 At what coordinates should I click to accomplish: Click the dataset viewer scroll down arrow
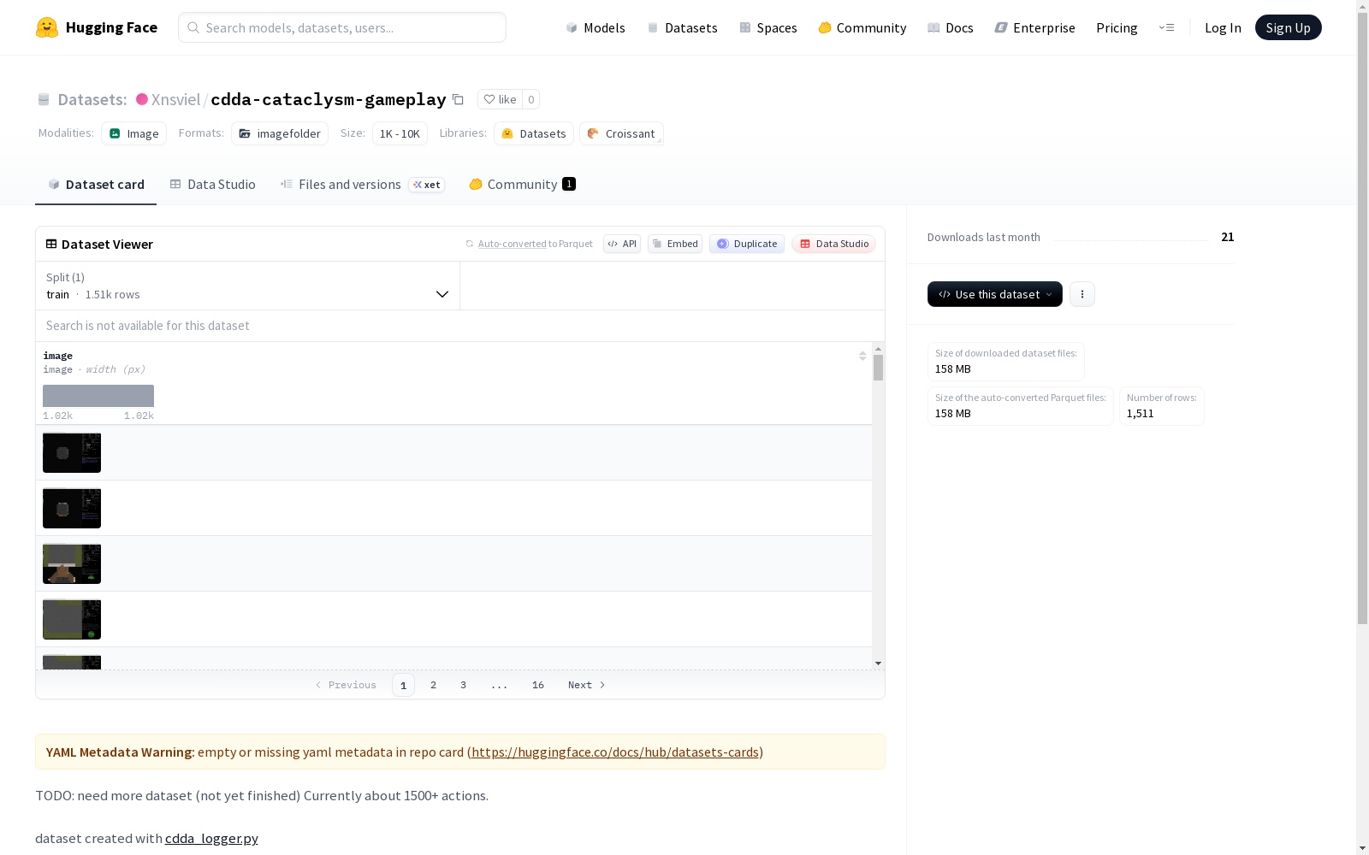coord(878,663)
